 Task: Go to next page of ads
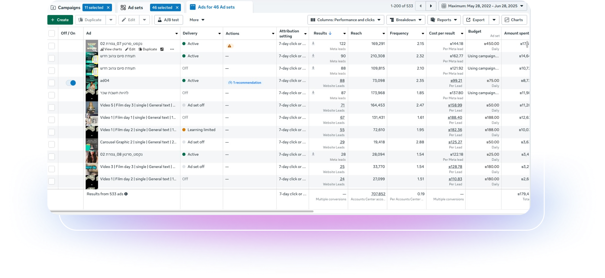click(x=431, y=6)
